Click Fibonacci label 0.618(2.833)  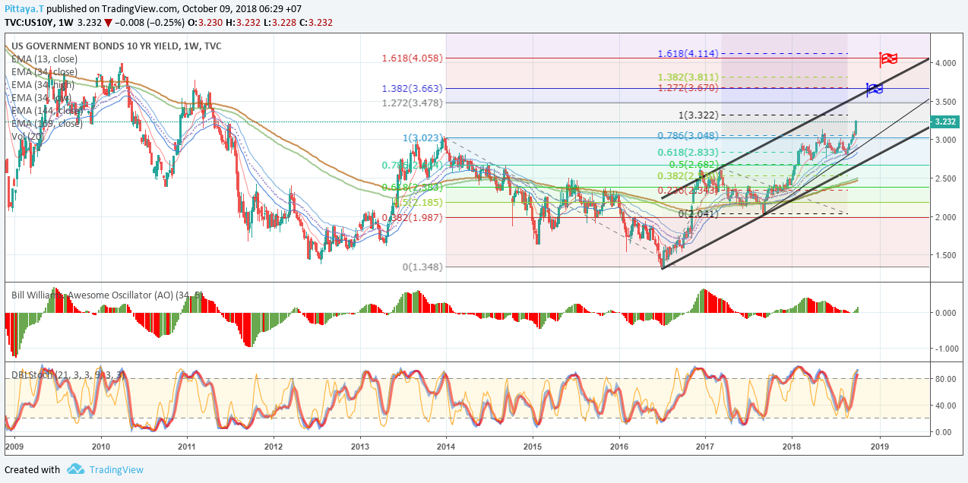688,153
